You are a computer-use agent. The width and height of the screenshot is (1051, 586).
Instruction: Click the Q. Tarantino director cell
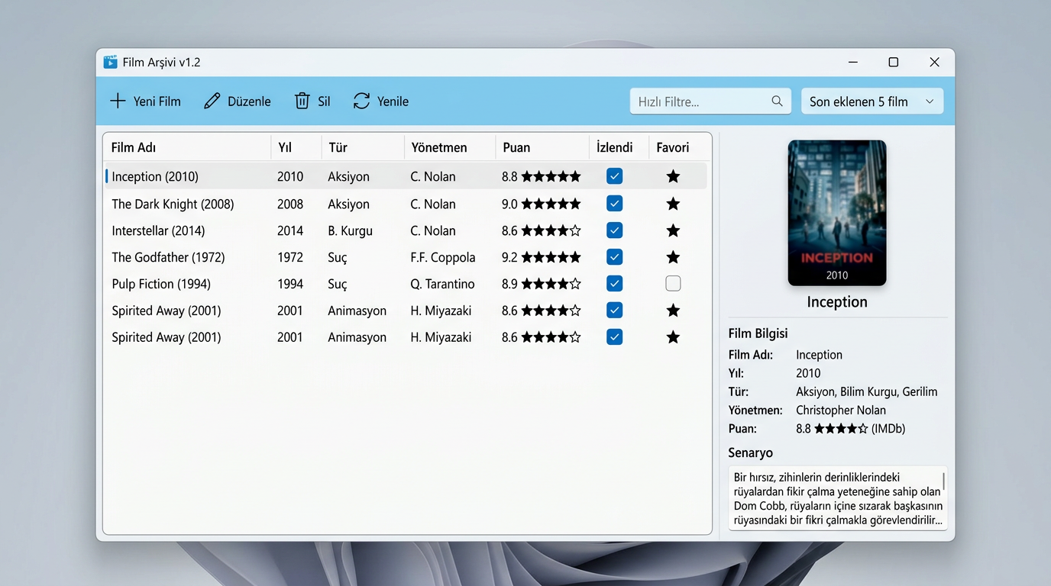(x=442, y=284)
